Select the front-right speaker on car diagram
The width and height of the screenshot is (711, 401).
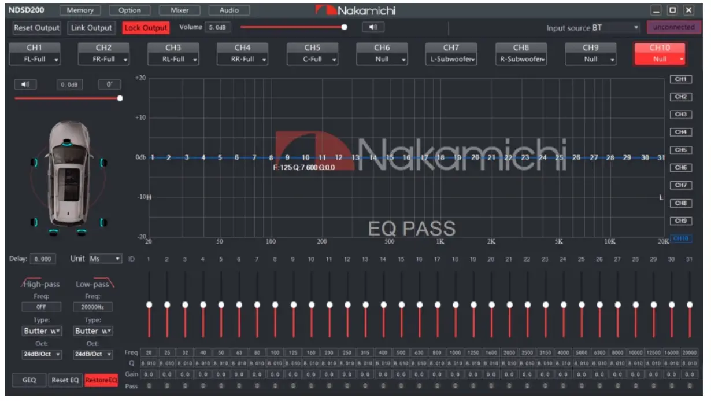pos(103,163)
